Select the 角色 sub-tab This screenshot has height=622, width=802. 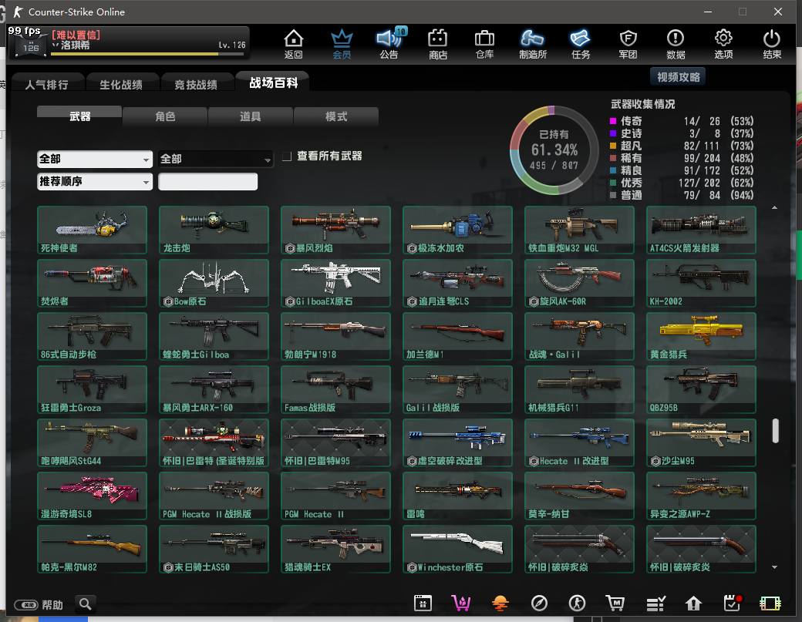165,116
